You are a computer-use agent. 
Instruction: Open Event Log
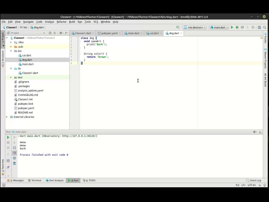[253, 181]
